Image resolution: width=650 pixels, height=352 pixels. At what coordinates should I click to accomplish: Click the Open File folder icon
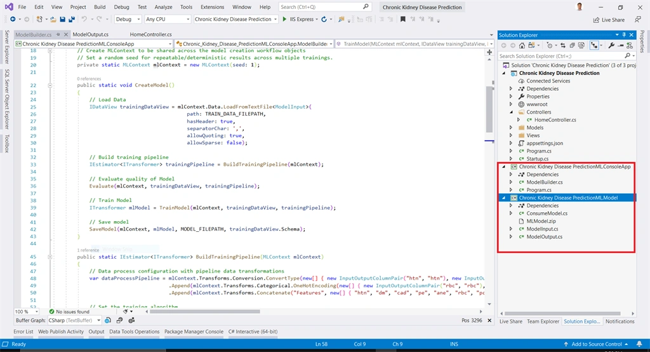(x=53, y=19)
